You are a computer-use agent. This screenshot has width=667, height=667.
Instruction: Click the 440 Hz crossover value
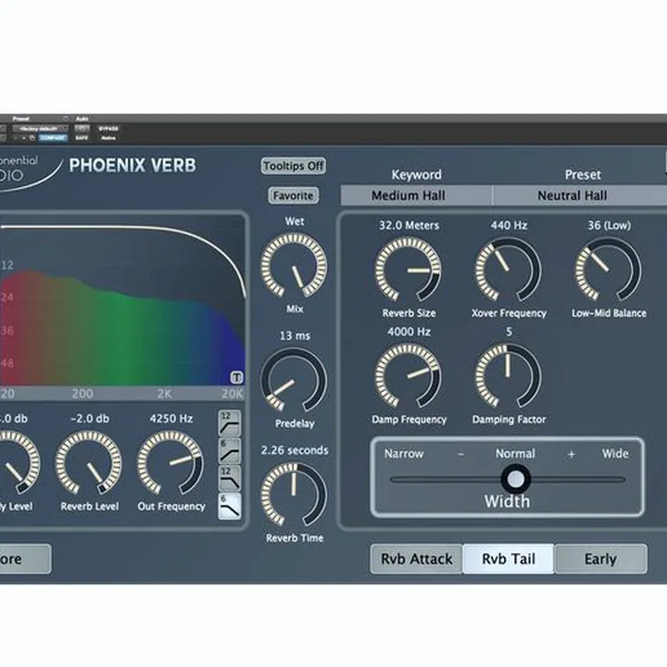[x=509, y=225]
